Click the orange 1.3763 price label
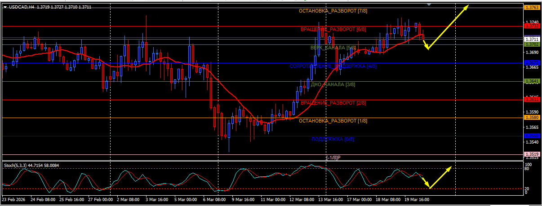The height and width of the screenshot is (206, 542). click(532, 8)
